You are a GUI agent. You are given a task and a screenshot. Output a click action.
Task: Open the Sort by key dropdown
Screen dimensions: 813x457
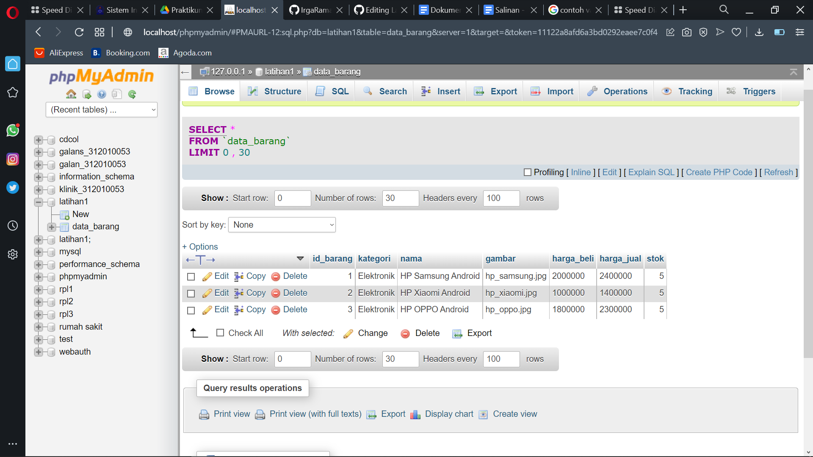282,225
